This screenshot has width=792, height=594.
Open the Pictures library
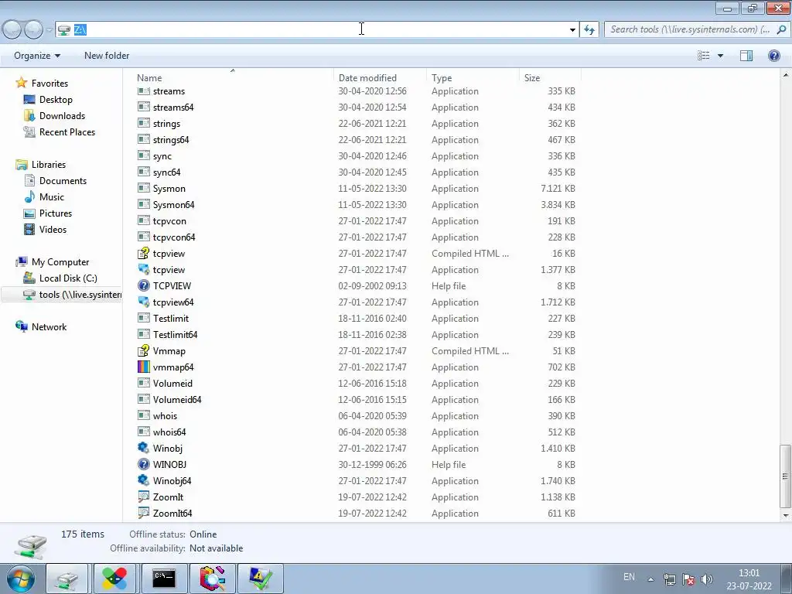point(56,213)
